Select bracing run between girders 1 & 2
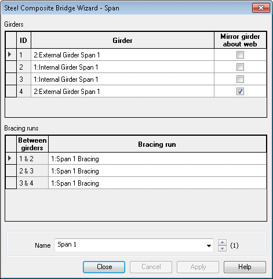Image resolution: width=273 pixels, height=279 pixels. [x=157, y=159]
